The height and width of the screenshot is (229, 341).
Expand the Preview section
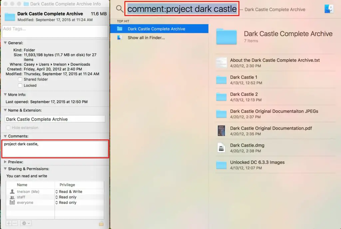5,162
